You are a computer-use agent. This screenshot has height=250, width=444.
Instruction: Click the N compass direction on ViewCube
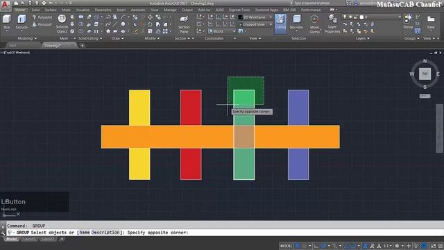click(425, 61)
